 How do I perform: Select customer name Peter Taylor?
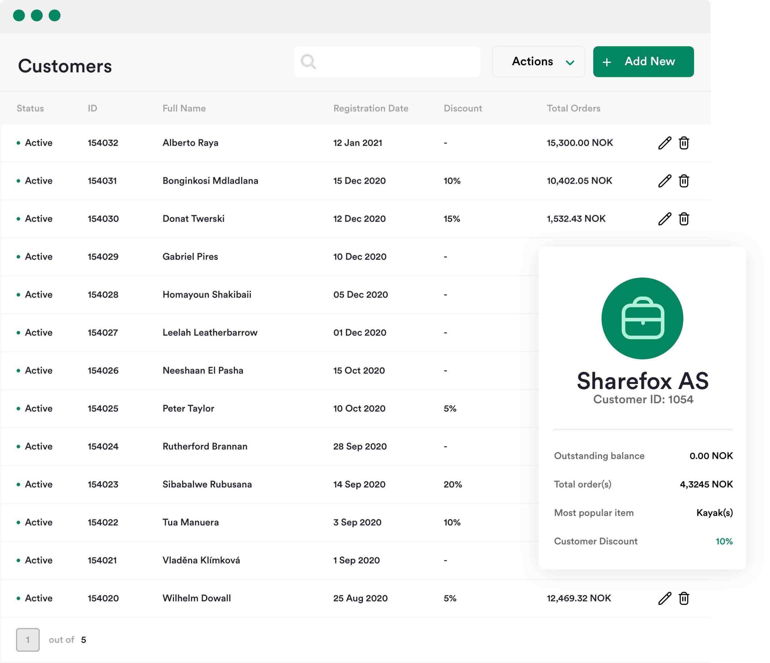188,408
